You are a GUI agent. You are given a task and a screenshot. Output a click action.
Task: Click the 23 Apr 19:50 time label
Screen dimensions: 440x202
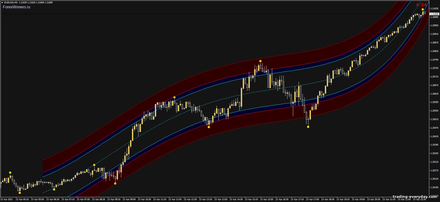pyautogui.click(x=358, y=200)
